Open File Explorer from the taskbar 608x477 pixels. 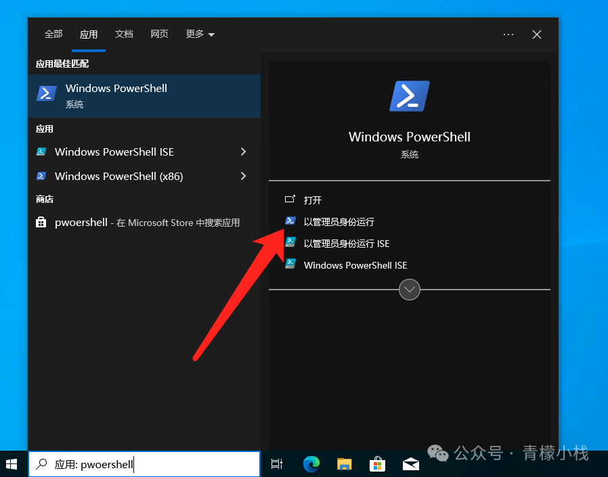point(345,464)
